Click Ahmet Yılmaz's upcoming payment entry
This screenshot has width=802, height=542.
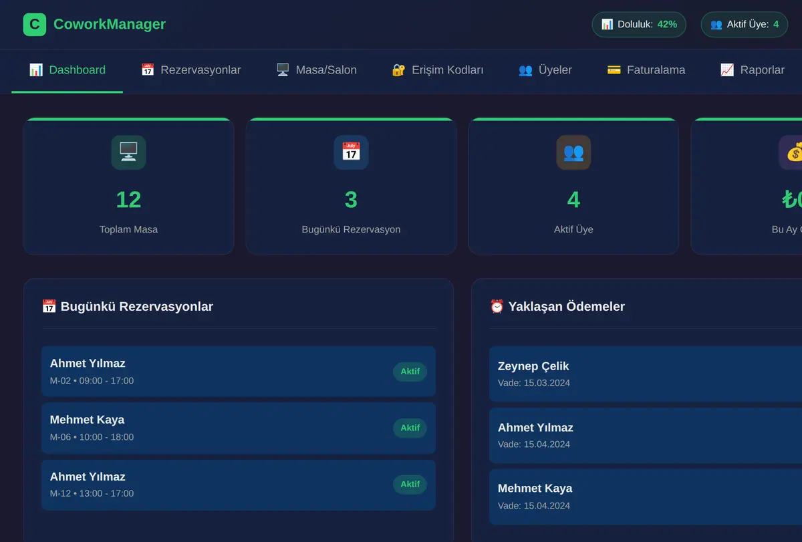point(646,436)
